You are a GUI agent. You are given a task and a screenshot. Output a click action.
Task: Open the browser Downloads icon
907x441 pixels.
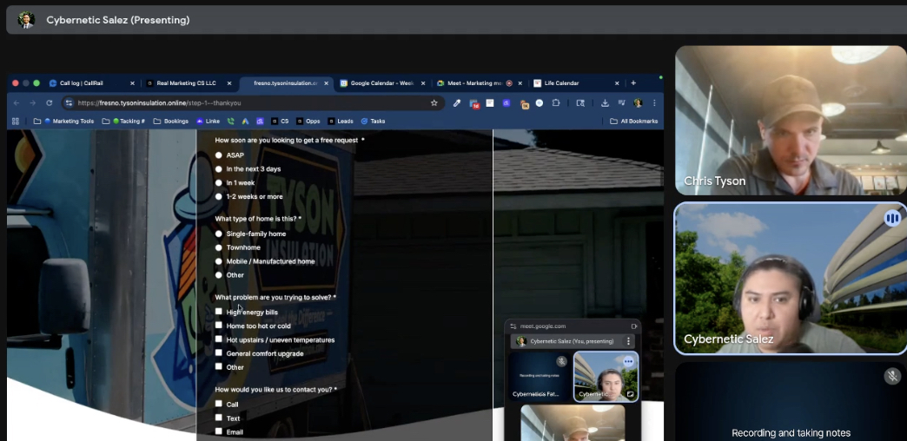[x=605, y=103]
